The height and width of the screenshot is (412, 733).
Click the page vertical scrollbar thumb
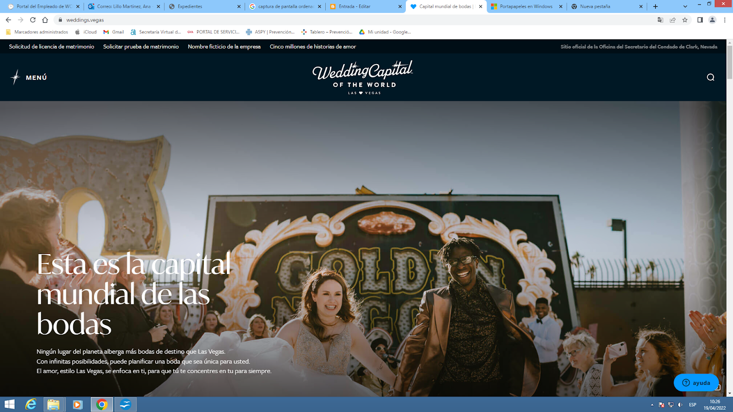pyautogui.click(x=730, y=63)
